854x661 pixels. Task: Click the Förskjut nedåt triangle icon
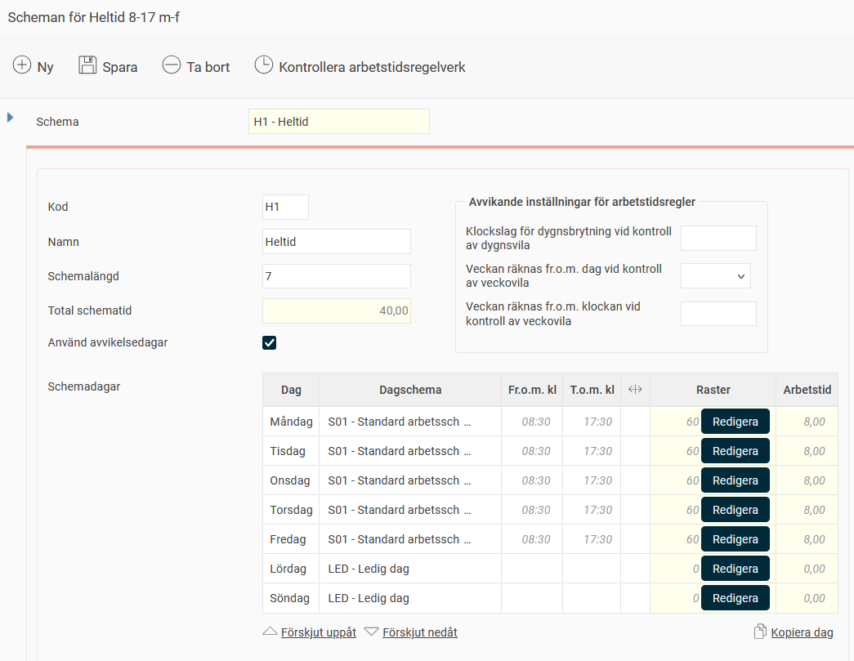pos(372,632)
